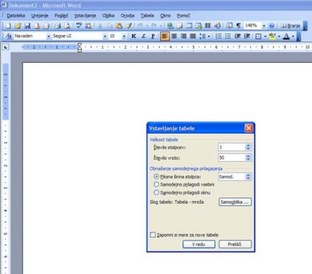Expand the font color dropdown arrow
This screenshot has width=312, height=274.
point(293,37)
